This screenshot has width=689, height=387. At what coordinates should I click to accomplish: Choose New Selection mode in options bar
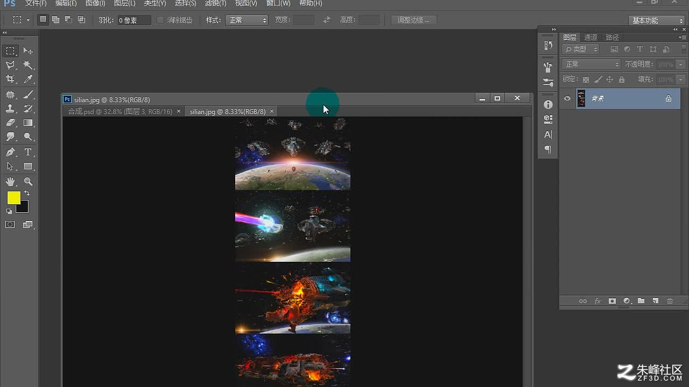43,20
